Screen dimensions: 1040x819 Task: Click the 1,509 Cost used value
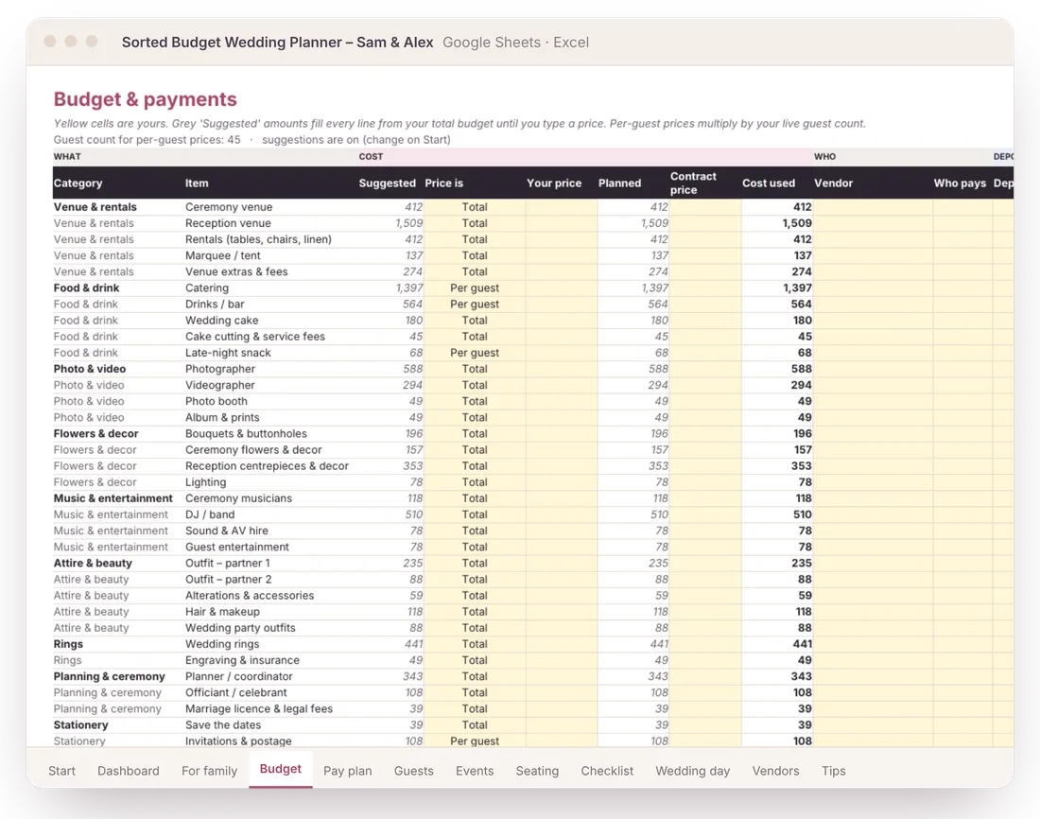797,223
